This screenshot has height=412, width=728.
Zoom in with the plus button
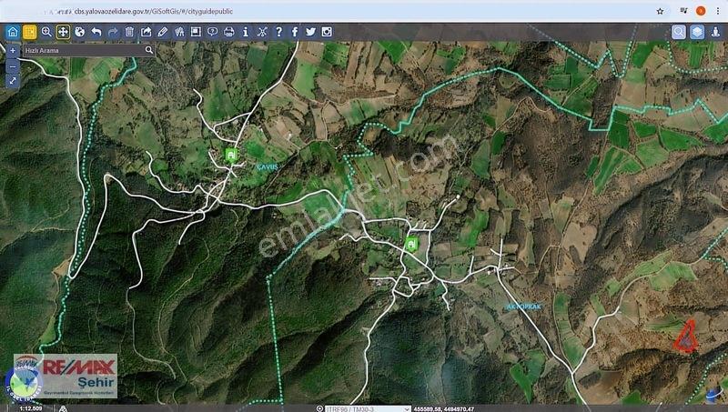pos(13,51)
